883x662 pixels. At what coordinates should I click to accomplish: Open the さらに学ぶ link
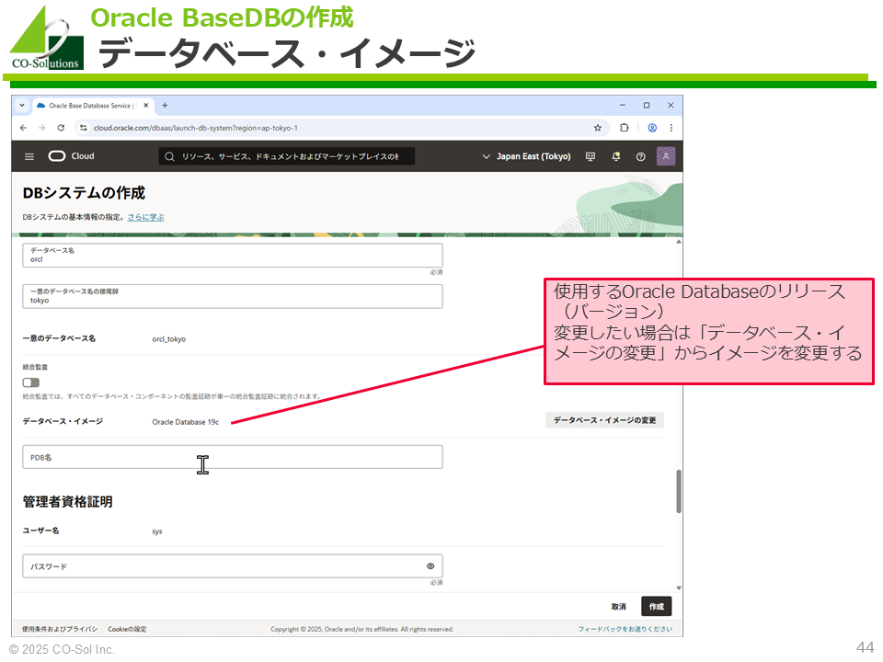[x=146, y=217]
